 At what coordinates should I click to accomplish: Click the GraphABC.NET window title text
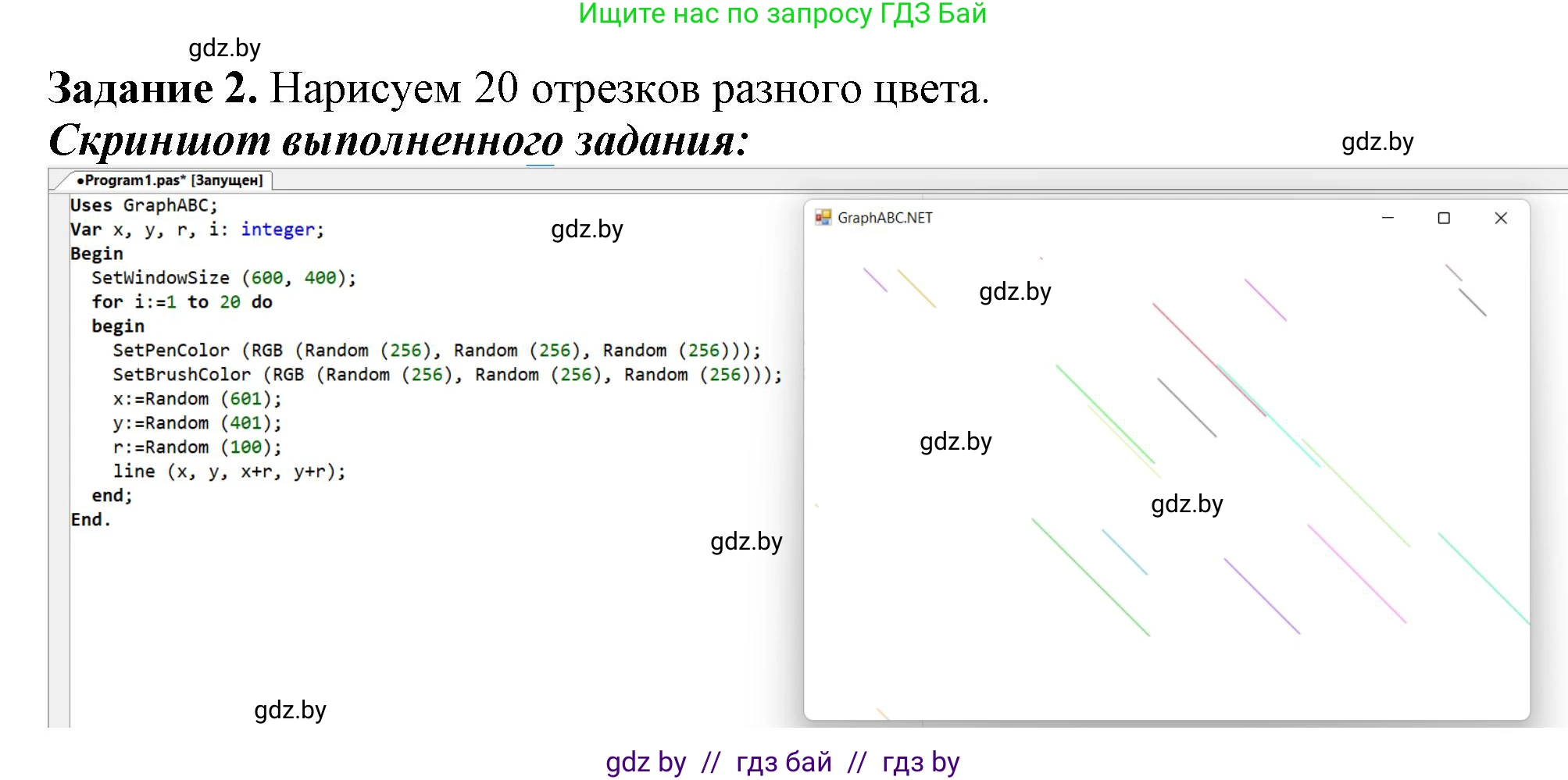click(885, 218)
